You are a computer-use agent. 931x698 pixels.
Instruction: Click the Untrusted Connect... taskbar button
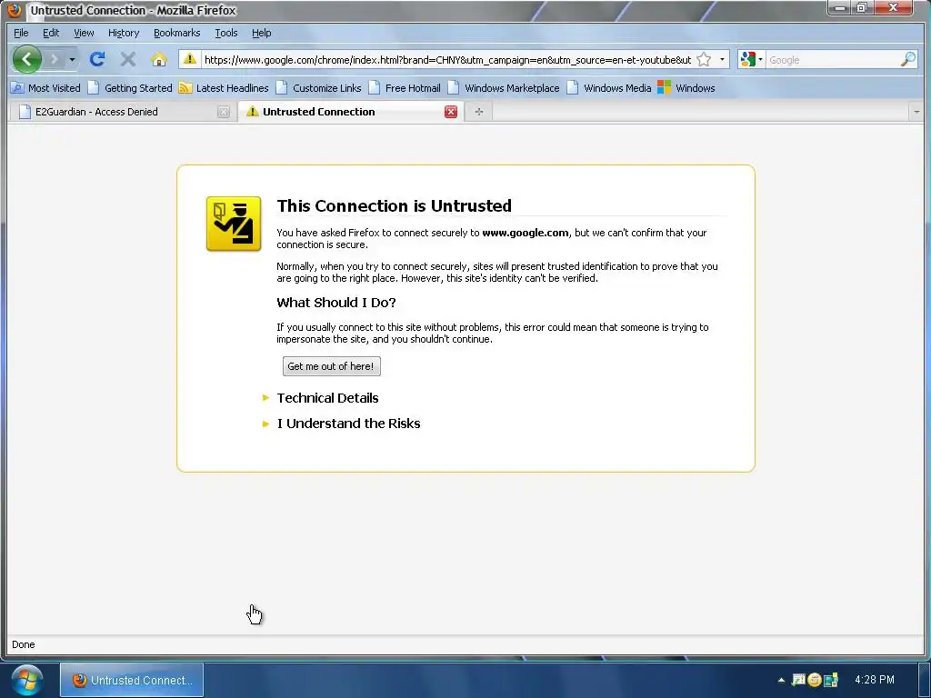132,680
